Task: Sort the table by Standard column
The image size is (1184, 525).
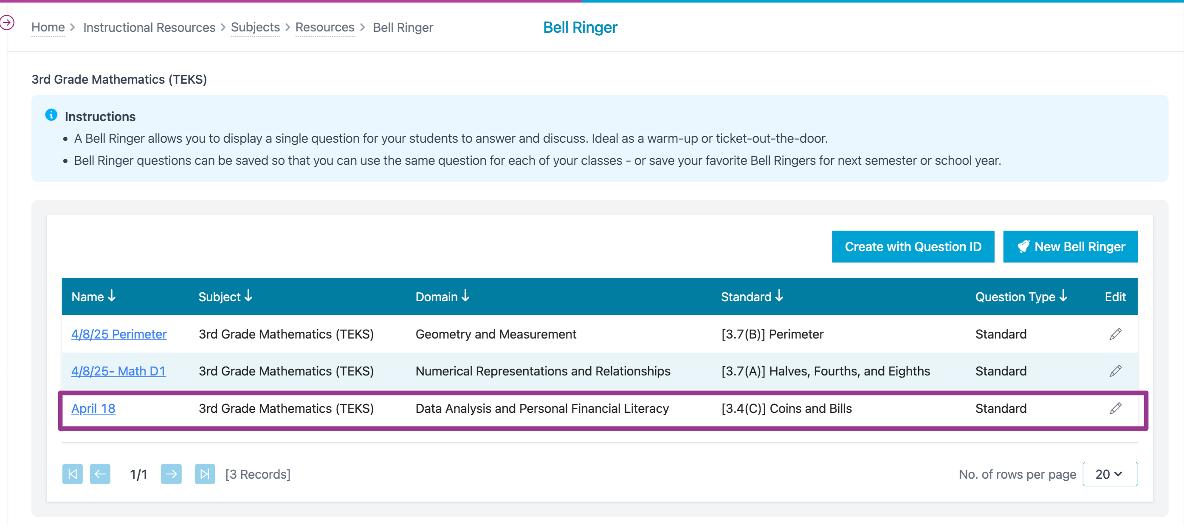Action: [752, 296]
